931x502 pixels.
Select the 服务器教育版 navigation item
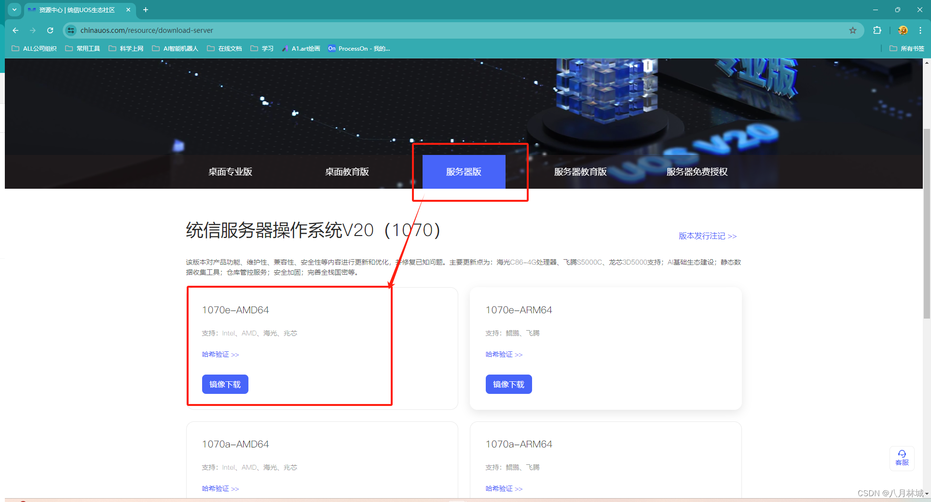(580, 171)
